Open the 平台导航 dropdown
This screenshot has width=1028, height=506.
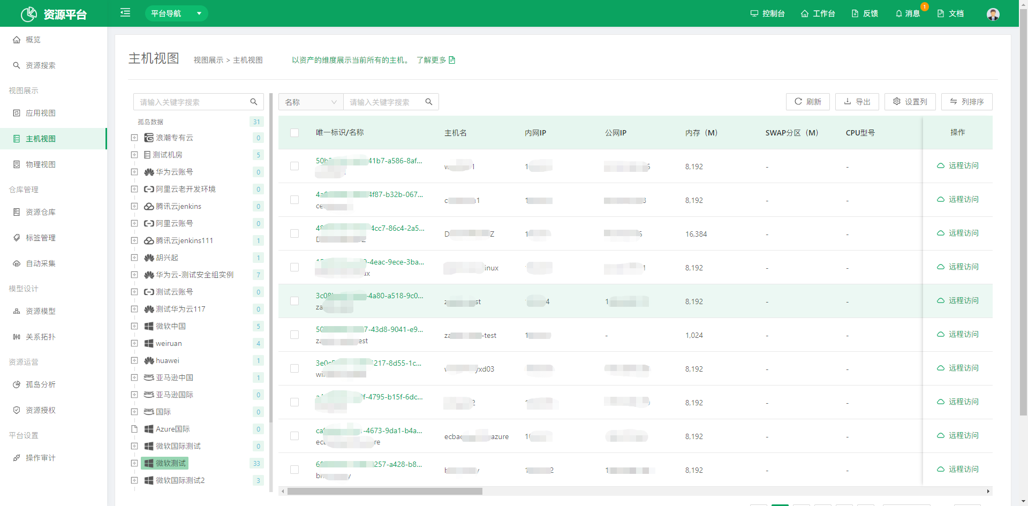[177, 13]
